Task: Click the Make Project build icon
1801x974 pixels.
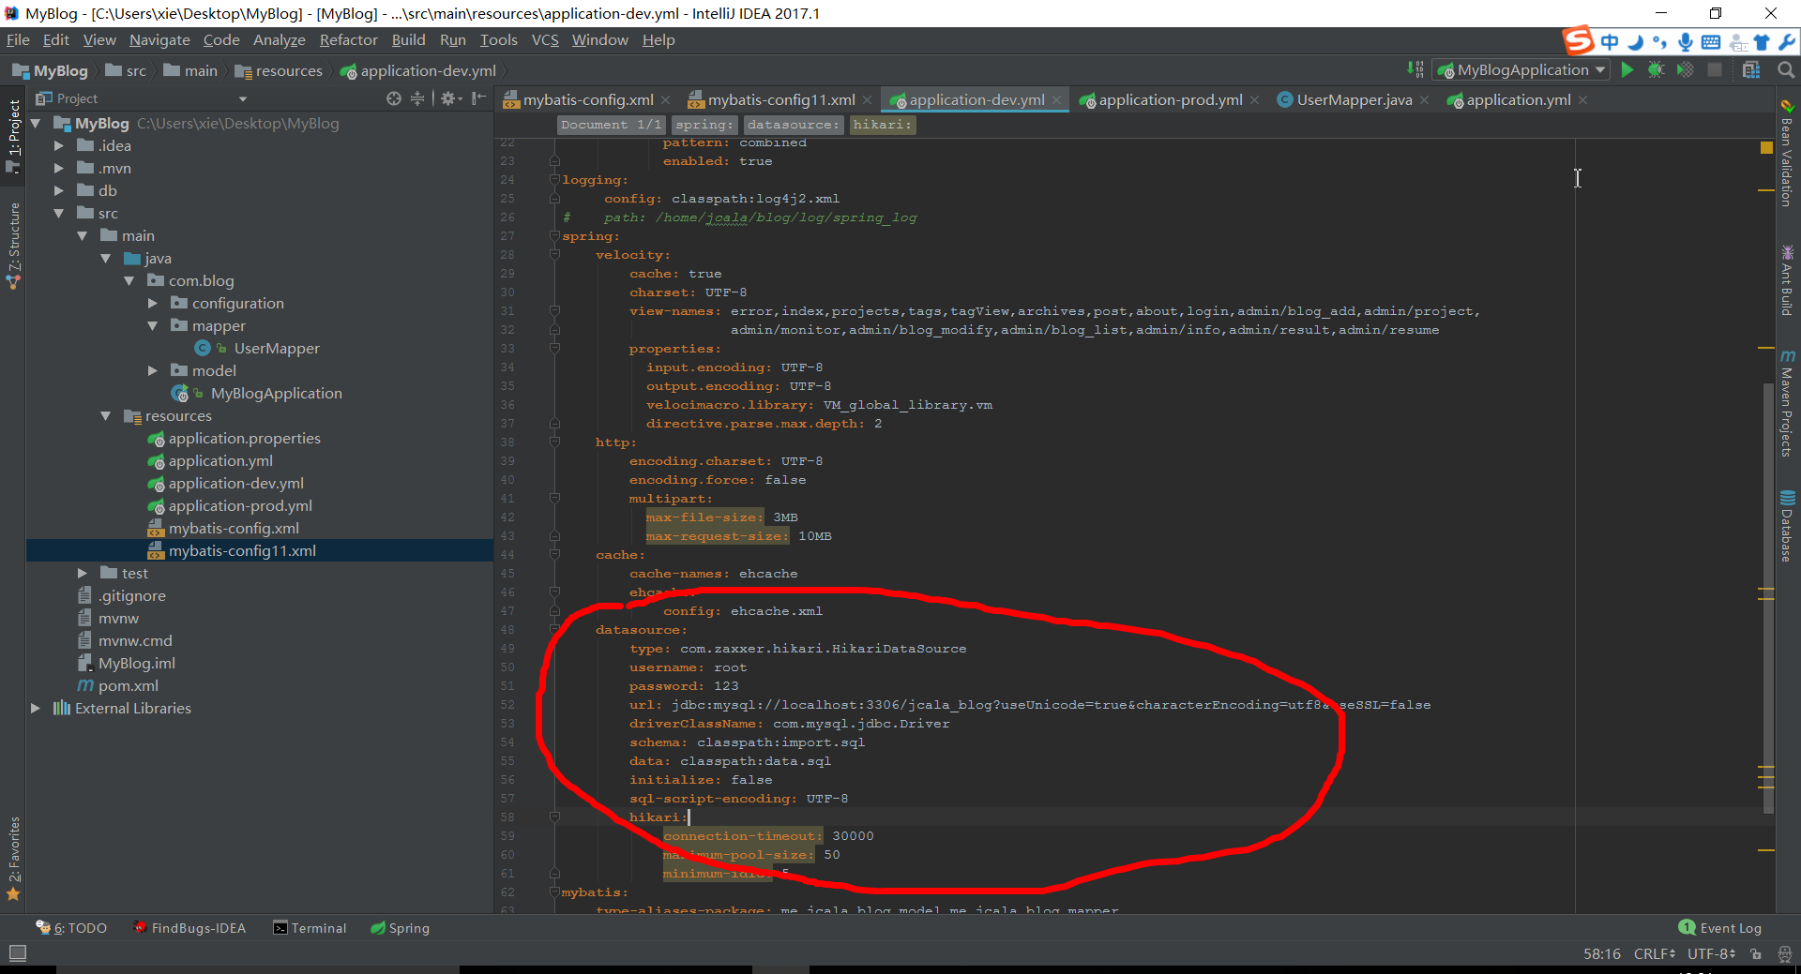Action: pos(1415,70)
